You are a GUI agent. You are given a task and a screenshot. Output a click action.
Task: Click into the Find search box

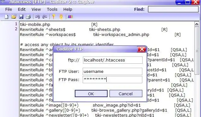point(173,9)
